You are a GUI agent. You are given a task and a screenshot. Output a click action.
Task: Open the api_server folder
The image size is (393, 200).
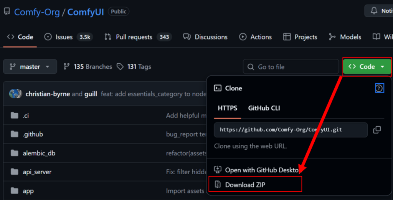pyautogui.click(x=37, y=172)
